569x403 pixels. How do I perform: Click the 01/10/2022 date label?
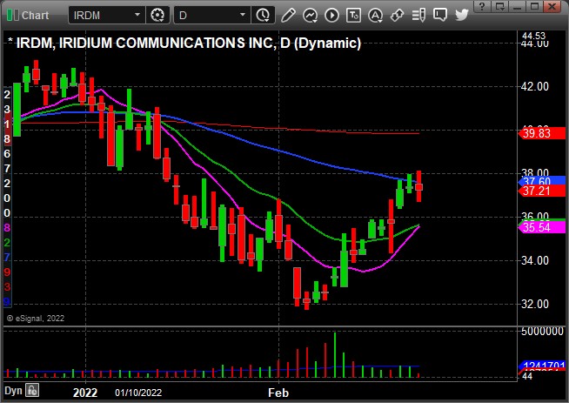[x=138, y=393]
